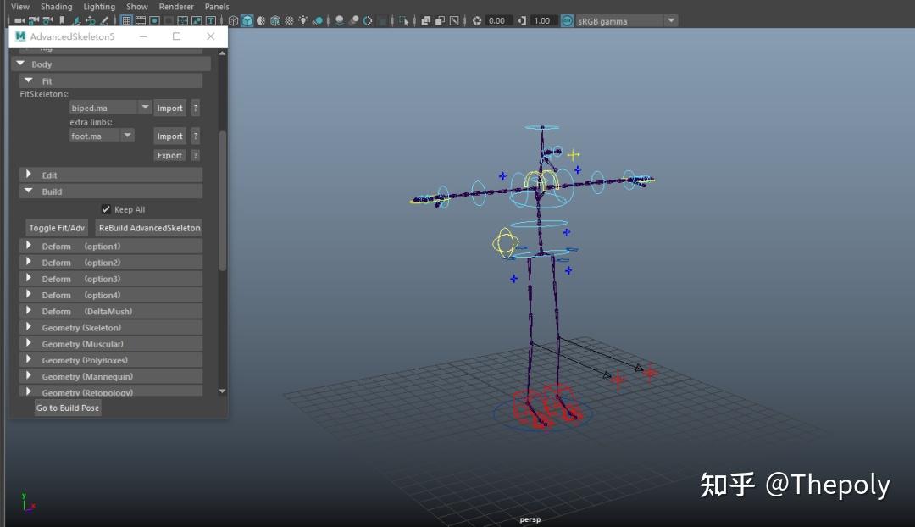
Task: Click the smooth shade all cube icon
Action: [247, 20]
